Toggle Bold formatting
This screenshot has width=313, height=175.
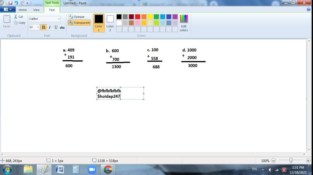(x=43, y=27)
